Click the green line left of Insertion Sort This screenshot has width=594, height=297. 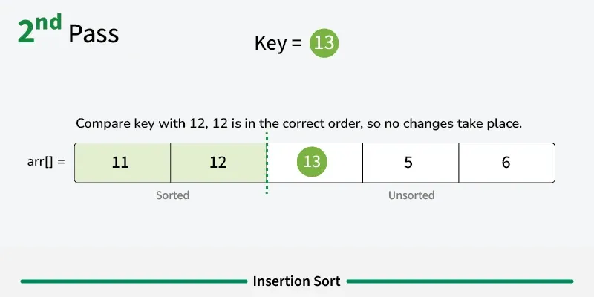[x=133, y=281]
